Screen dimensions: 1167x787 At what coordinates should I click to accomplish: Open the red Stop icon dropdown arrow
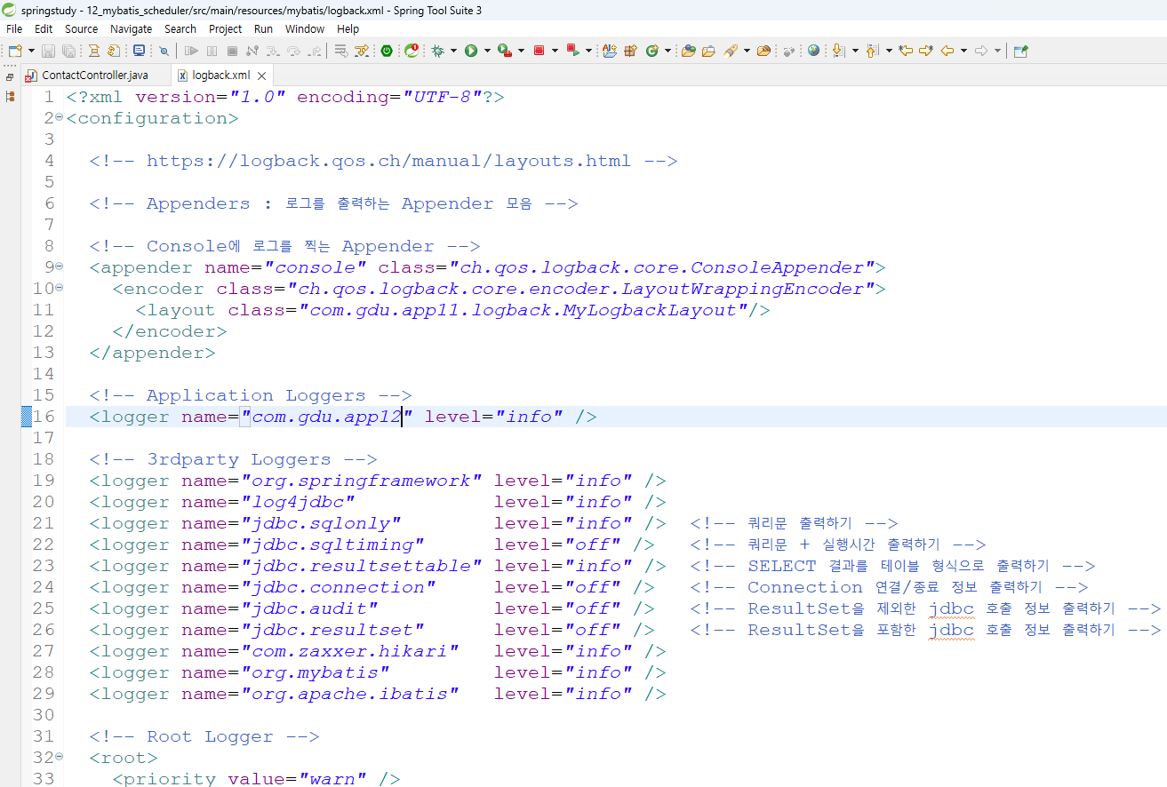tap(555, 51)
